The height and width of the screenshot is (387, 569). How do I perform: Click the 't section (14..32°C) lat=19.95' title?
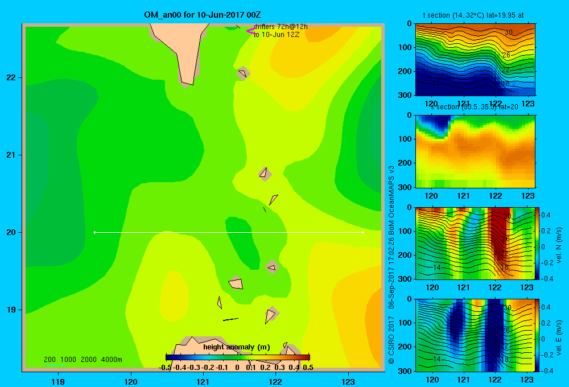[x=473, y=15]
